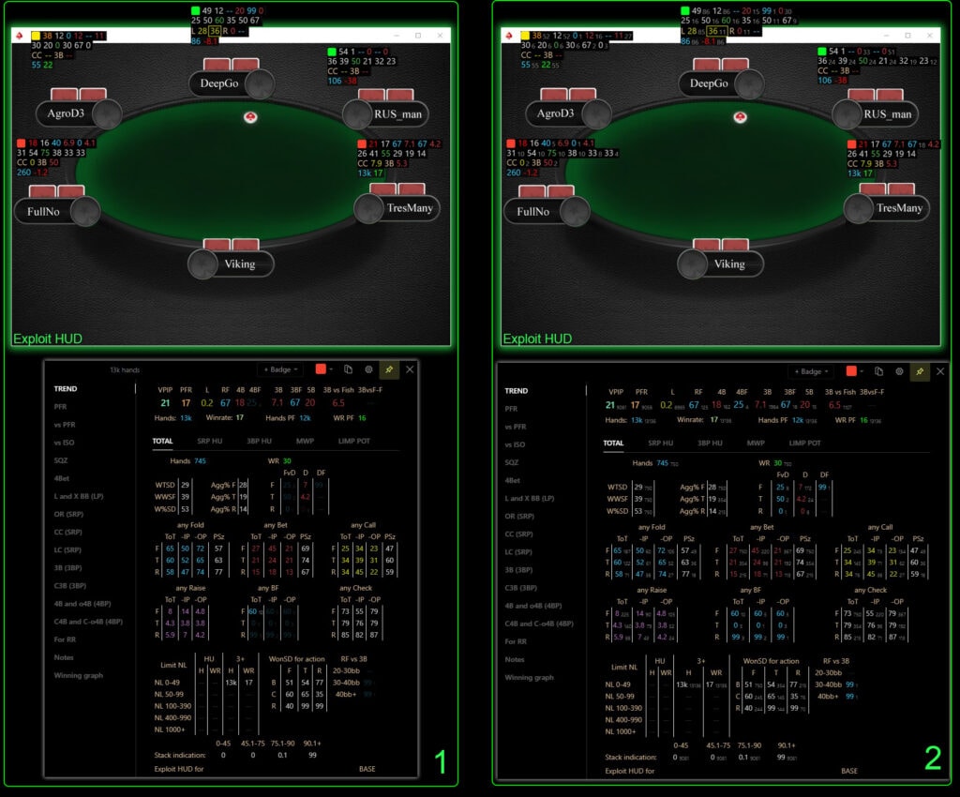960x797 pixels.
Task: Click DeepGo avatar circle on table 2
Action: [749, 83]
